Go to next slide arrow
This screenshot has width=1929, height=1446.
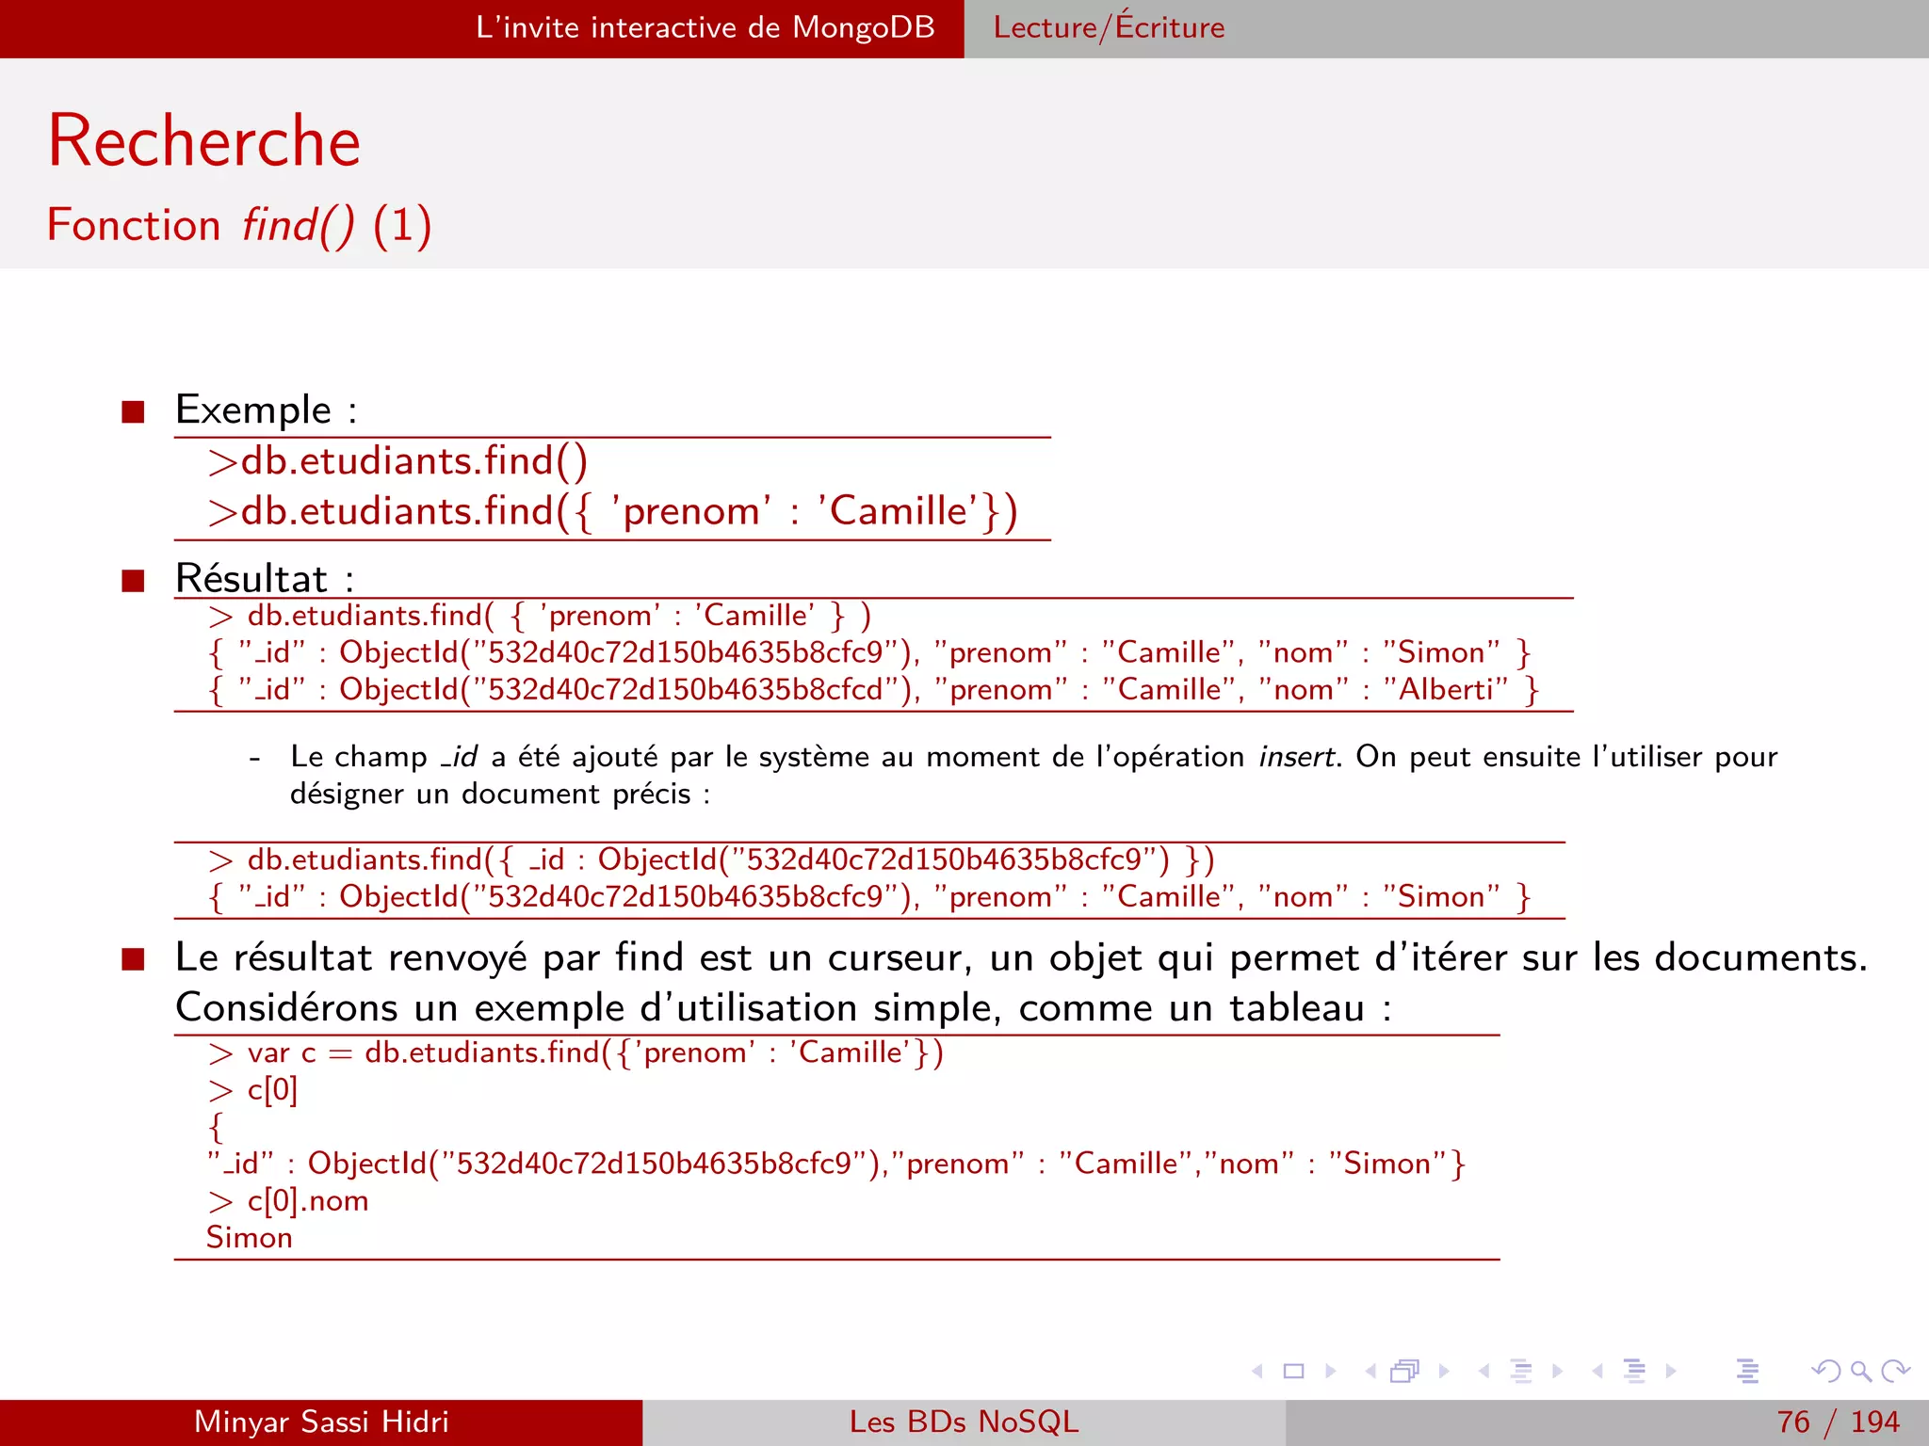pos(1331,1371)
